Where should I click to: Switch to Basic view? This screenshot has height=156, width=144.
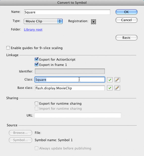click(126, 37)
